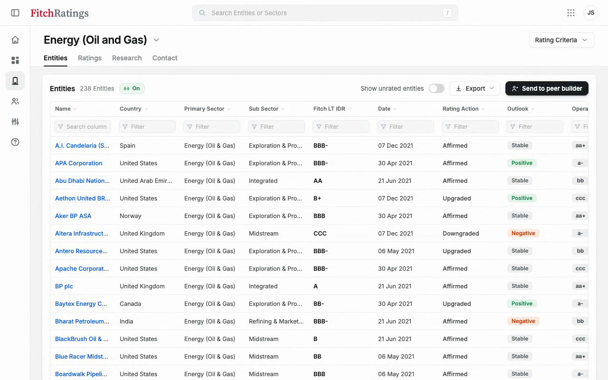Open the people sidebar icon
The image size is (608, 380).
click(x=15, y=101)
